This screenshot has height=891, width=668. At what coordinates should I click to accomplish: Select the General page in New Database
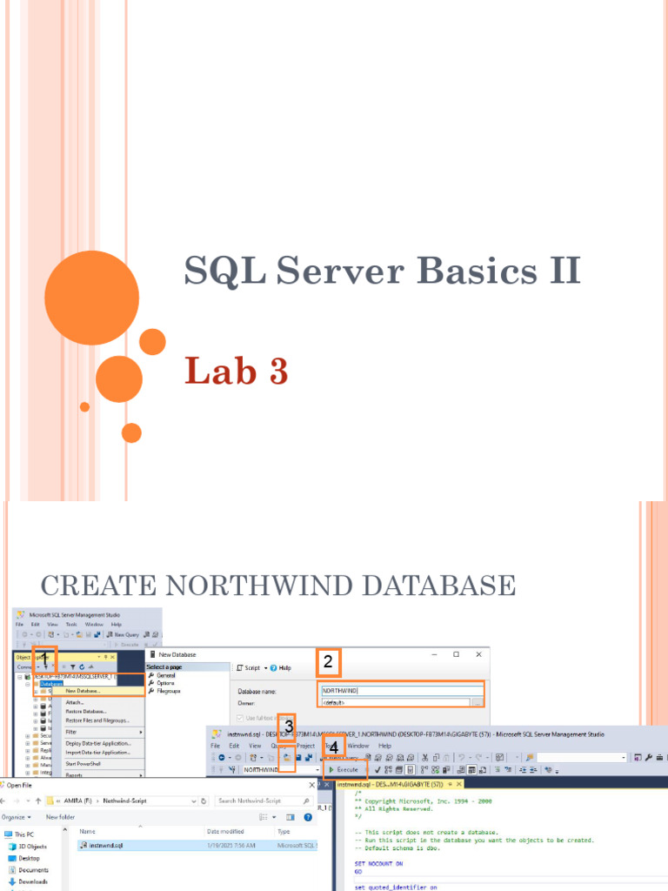tap(163, 675)
